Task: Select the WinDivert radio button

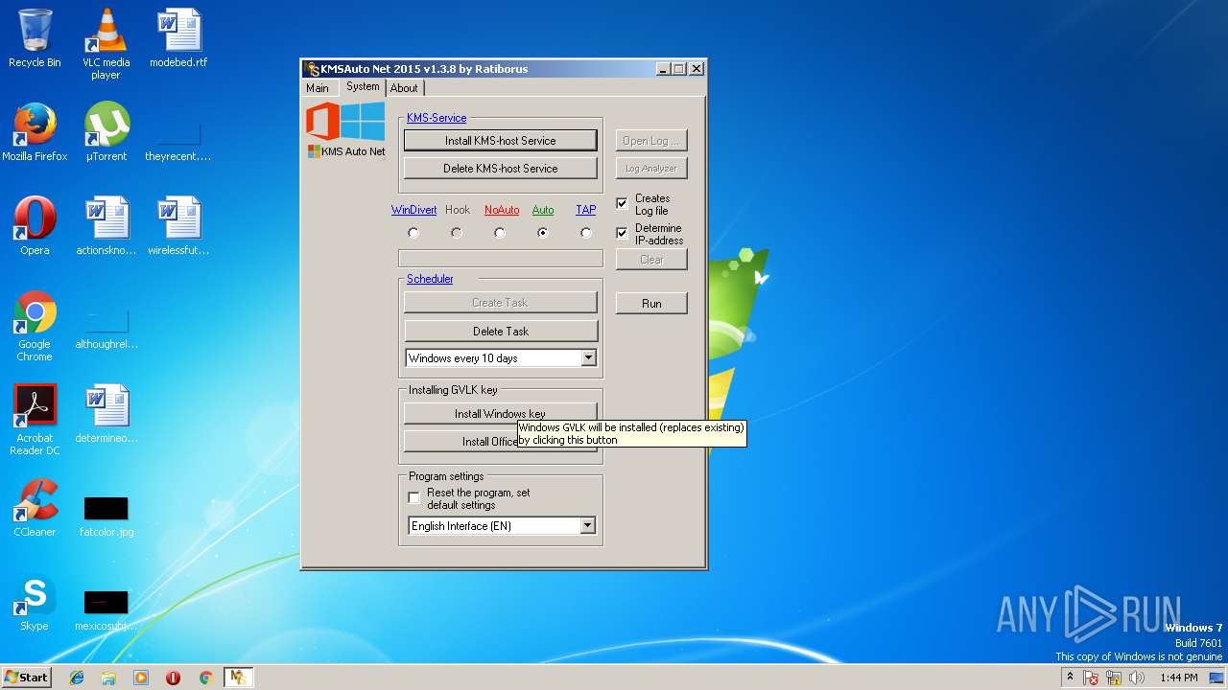Action: (413, 233)
